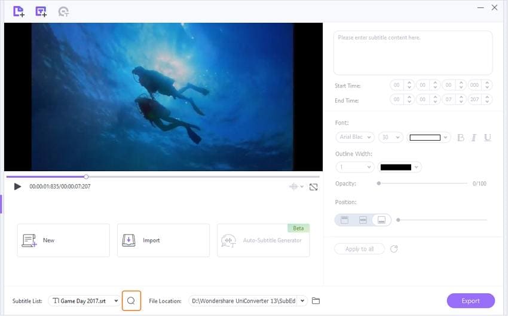
Task: Increase Start Time milliseconds stepper
Action: point(487,83)
